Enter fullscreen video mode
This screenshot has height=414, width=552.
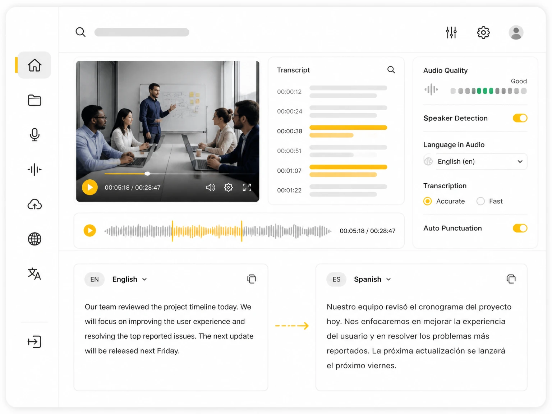point(247,187)
